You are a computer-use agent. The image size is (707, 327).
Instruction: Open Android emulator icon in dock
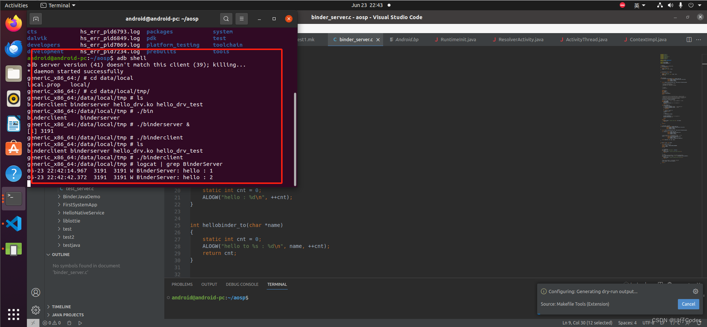[x=14, y=249]
